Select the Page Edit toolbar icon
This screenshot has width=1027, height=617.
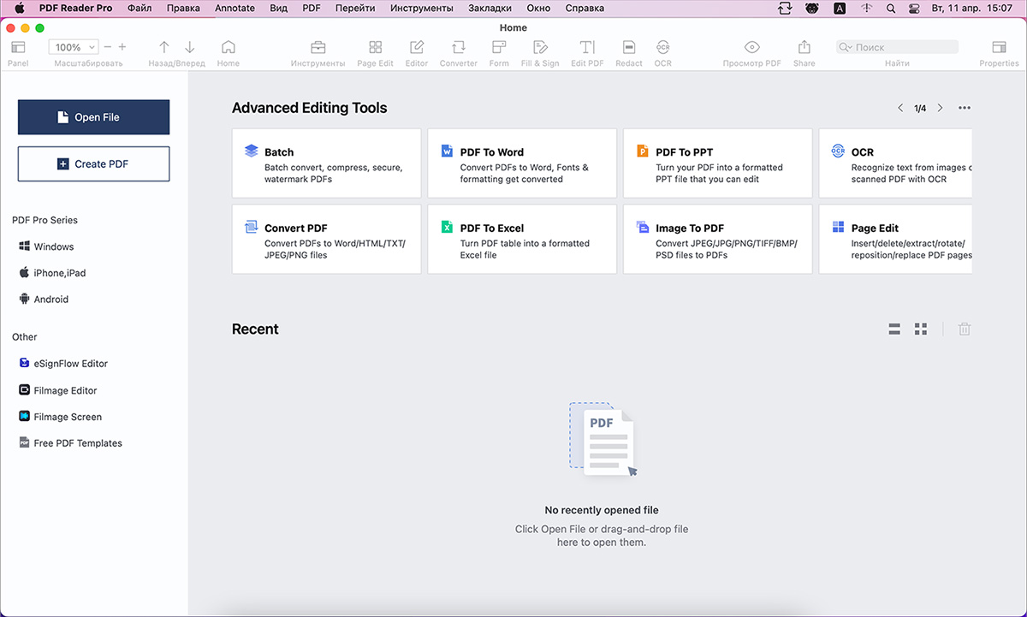pyautogui.click(x=375, y=47)
